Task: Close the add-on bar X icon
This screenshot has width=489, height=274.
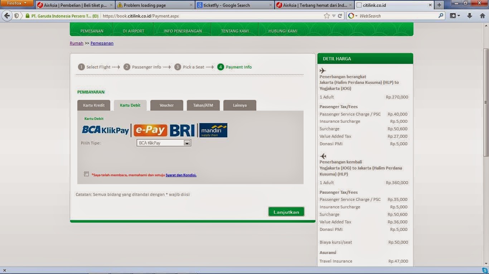Action: (x=4, y=270)
